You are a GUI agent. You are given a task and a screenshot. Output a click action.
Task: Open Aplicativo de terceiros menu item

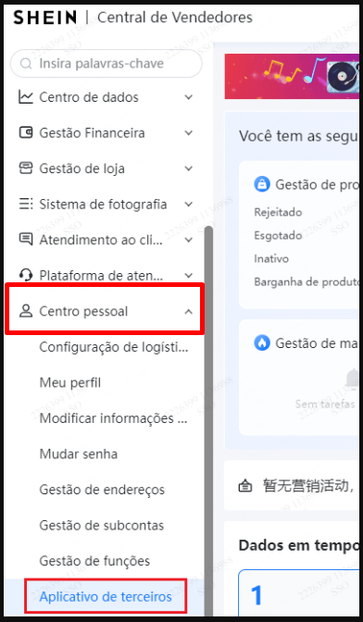[106, 597]
